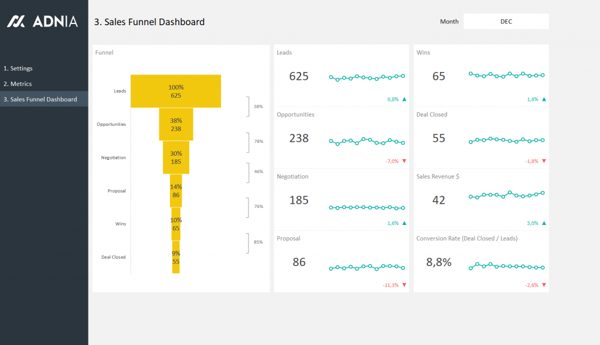Click the yellow Leads funnel bar
The height and width of the screenshot is (345, 600).
176,91
